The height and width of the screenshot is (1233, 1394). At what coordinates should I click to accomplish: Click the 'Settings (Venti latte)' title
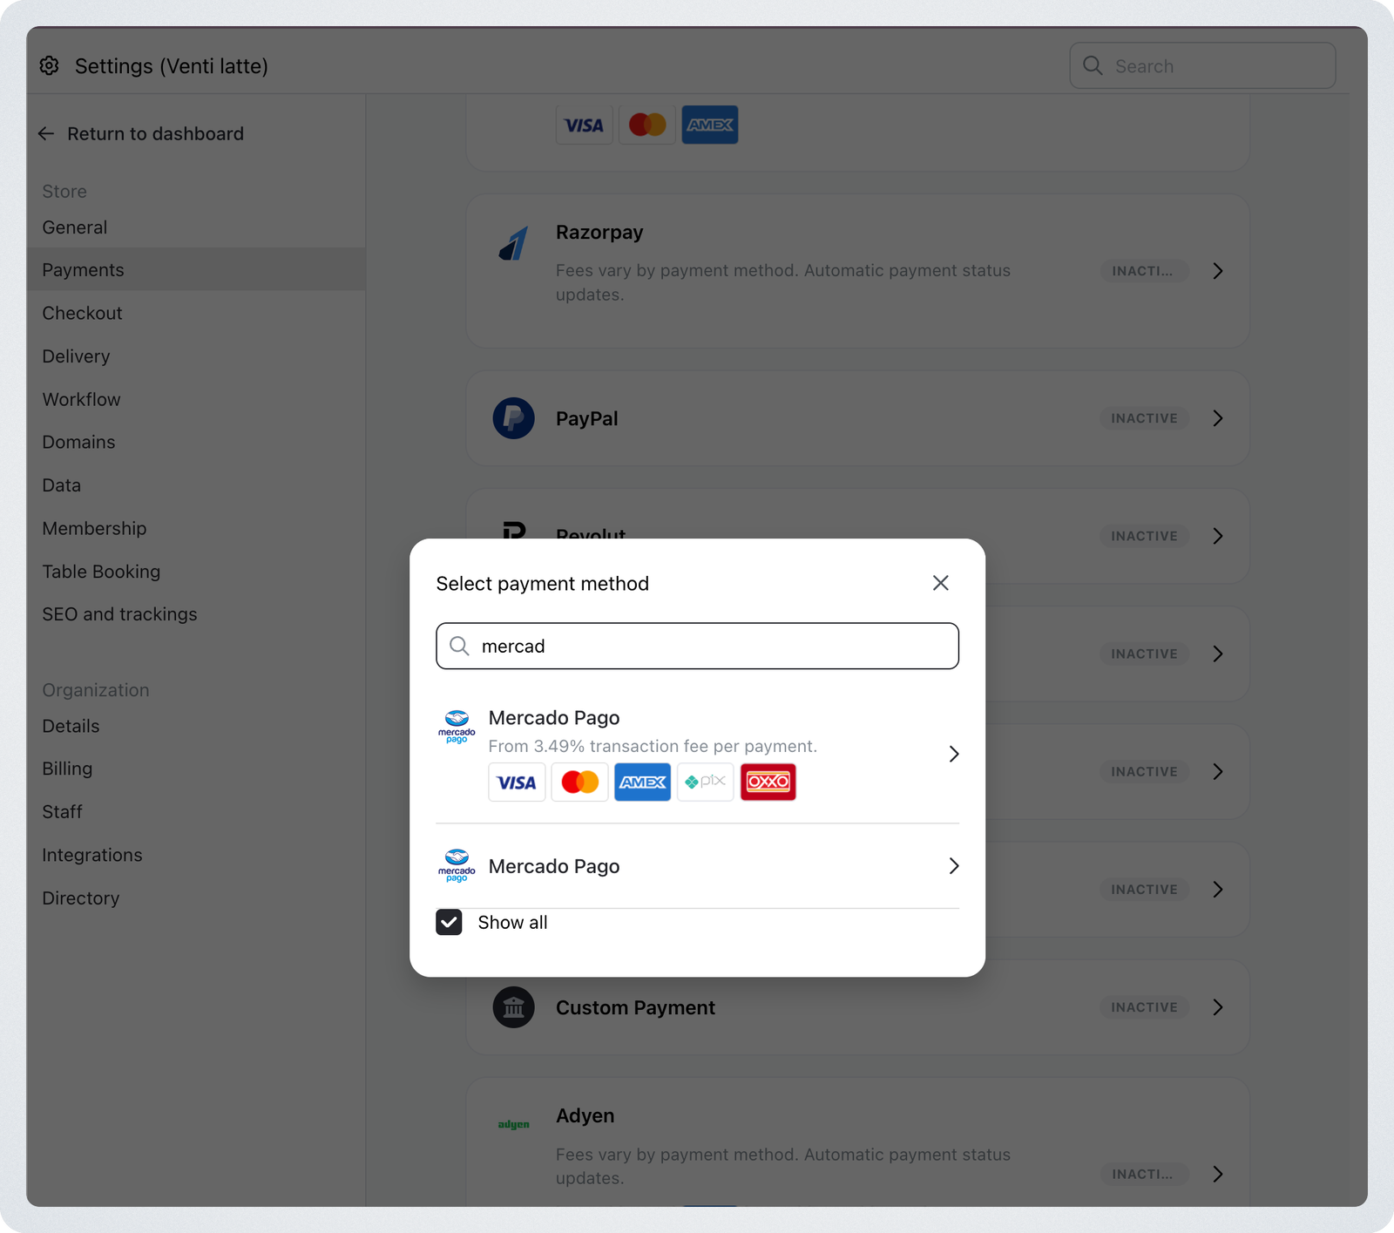tap(172, 66)
